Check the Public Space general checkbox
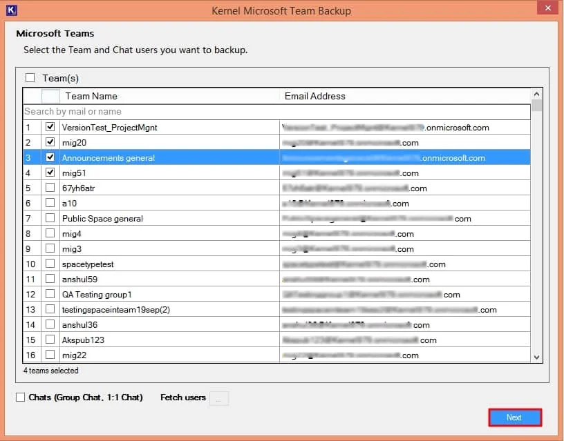This screenshot has width=564, height=441. [50, 218]
